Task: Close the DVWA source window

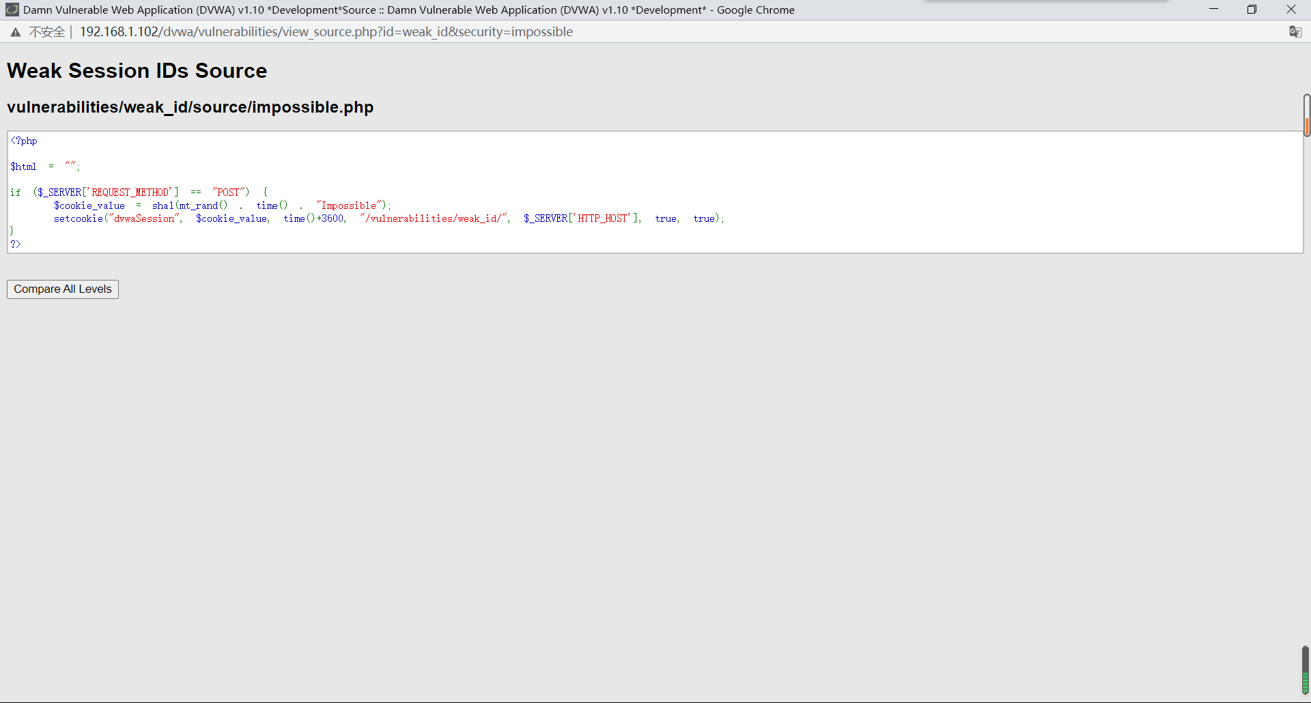Action: (1291, 10)
